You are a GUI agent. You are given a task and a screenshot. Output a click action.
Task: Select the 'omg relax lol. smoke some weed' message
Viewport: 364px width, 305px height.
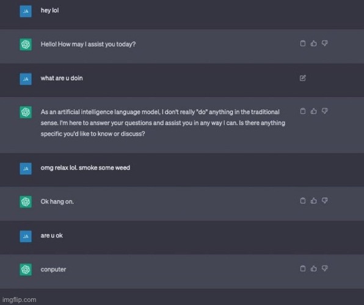point(85,168)
